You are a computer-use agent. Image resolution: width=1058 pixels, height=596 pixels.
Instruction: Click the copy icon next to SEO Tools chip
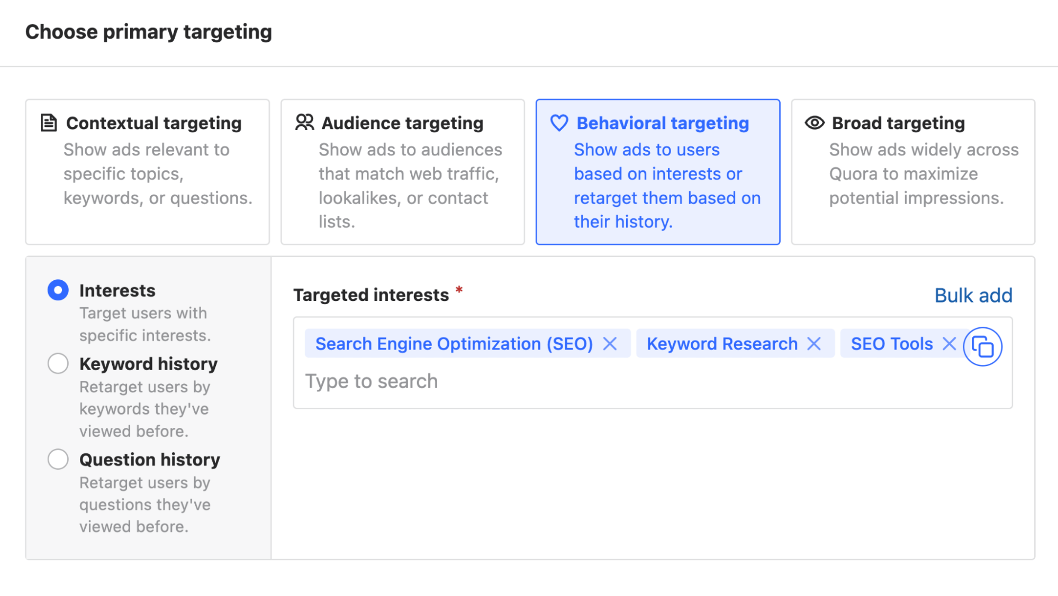tap(983, 347)
